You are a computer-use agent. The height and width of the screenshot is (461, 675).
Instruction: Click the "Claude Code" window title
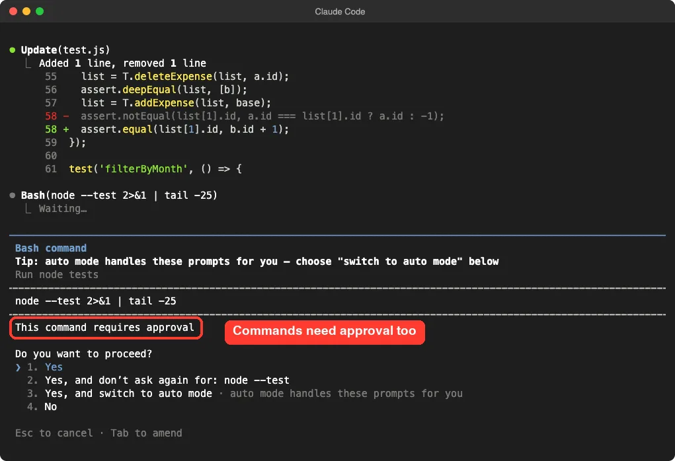(340, 12)
